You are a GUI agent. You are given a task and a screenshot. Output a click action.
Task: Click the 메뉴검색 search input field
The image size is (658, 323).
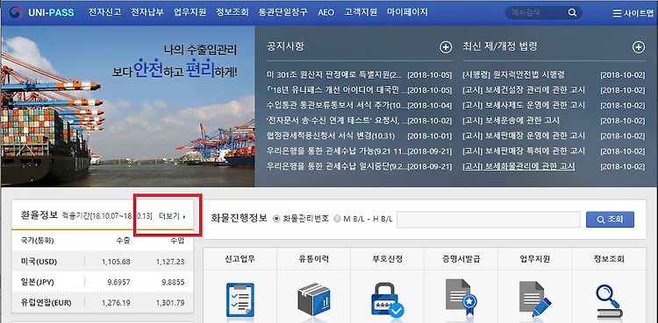click(x=538, y=12)
